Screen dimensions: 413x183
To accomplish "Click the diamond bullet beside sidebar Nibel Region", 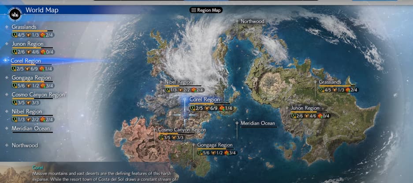I will click(x=7, y=111).
